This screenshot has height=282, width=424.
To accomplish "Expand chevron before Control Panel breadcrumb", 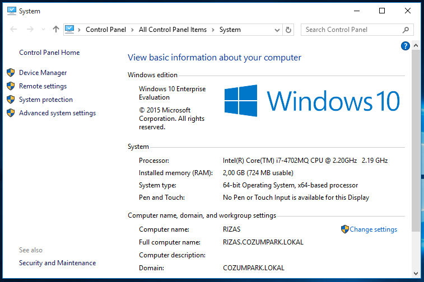I will coord(79,30).
